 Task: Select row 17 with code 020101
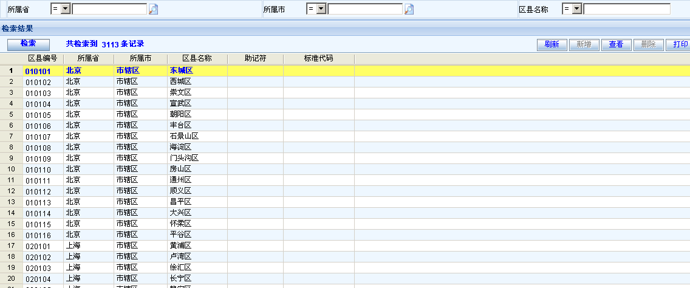pos(42,245)
